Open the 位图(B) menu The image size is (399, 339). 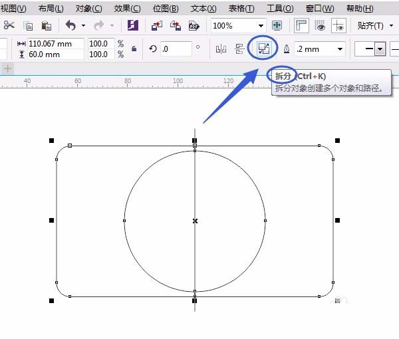[166, 9]
